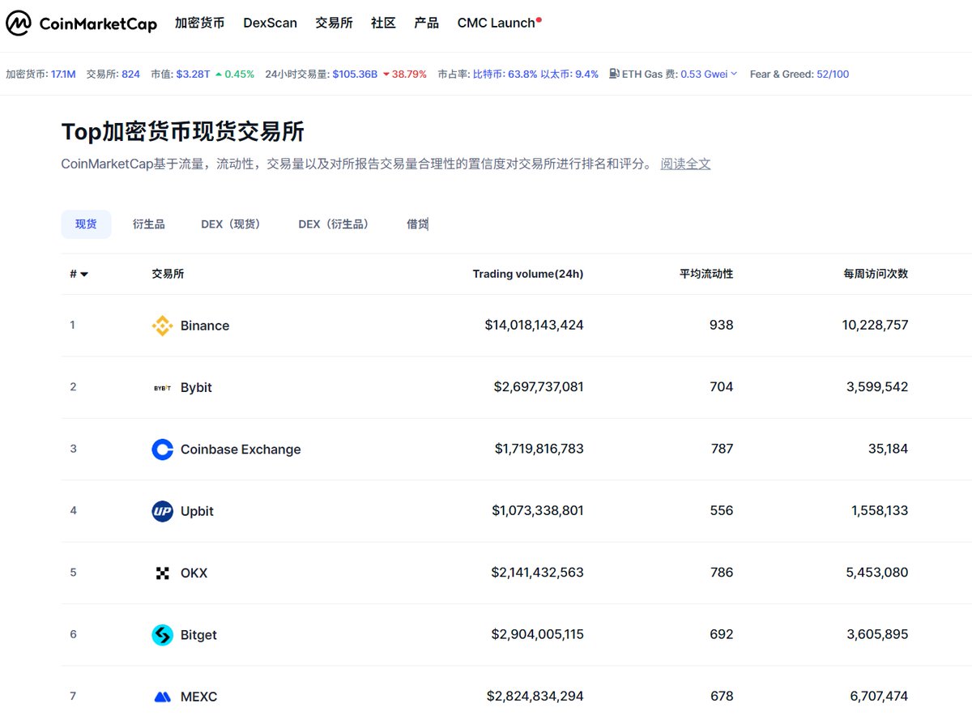Click the OKX logo icon
This screenshot has width=972, height=720.
[162, 573]
